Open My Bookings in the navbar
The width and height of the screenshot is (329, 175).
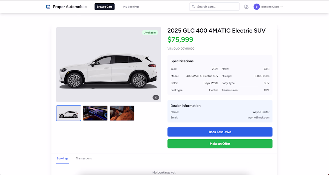[x=131, y=7]
